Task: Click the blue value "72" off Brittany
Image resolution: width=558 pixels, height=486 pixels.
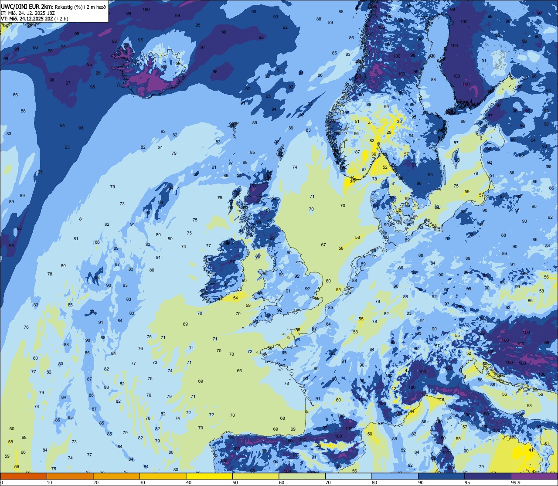Action: (250, 352)
